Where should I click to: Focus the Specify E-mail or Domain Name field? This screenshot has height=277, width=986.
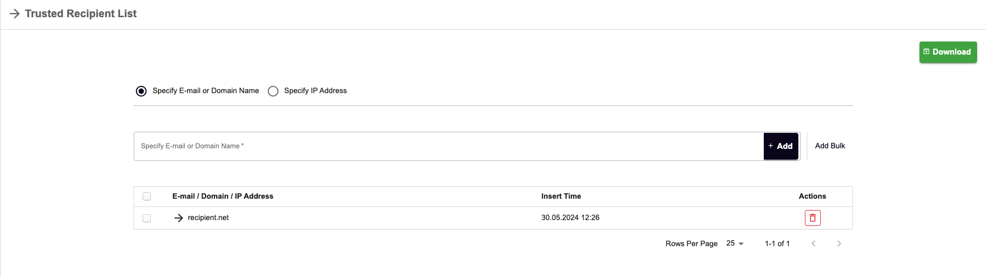pos(448,146)
